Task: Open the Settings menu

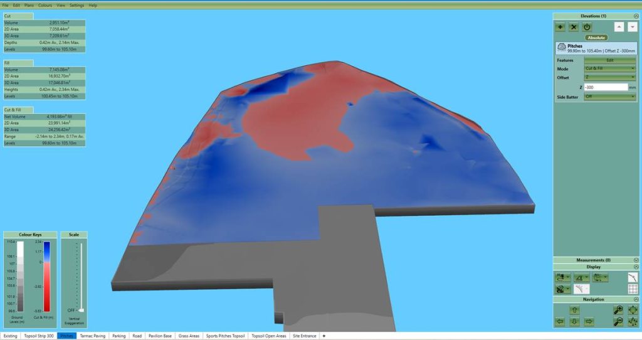Action: click(76, 5)
